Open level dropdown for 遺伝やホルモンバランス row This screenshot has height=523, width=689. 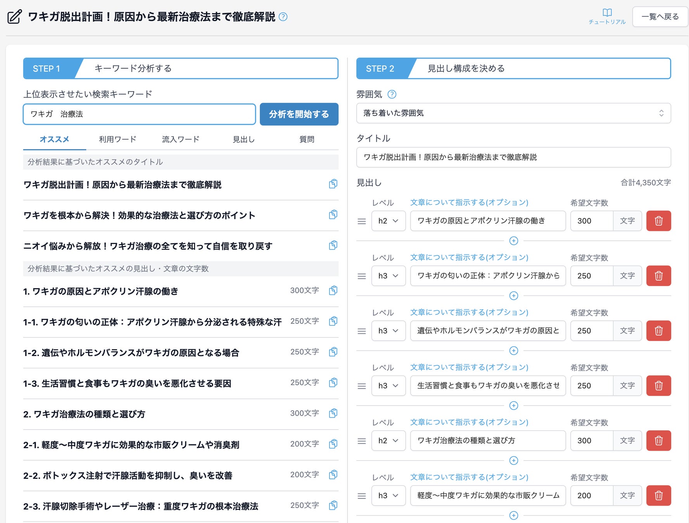(x=388, y=331)
